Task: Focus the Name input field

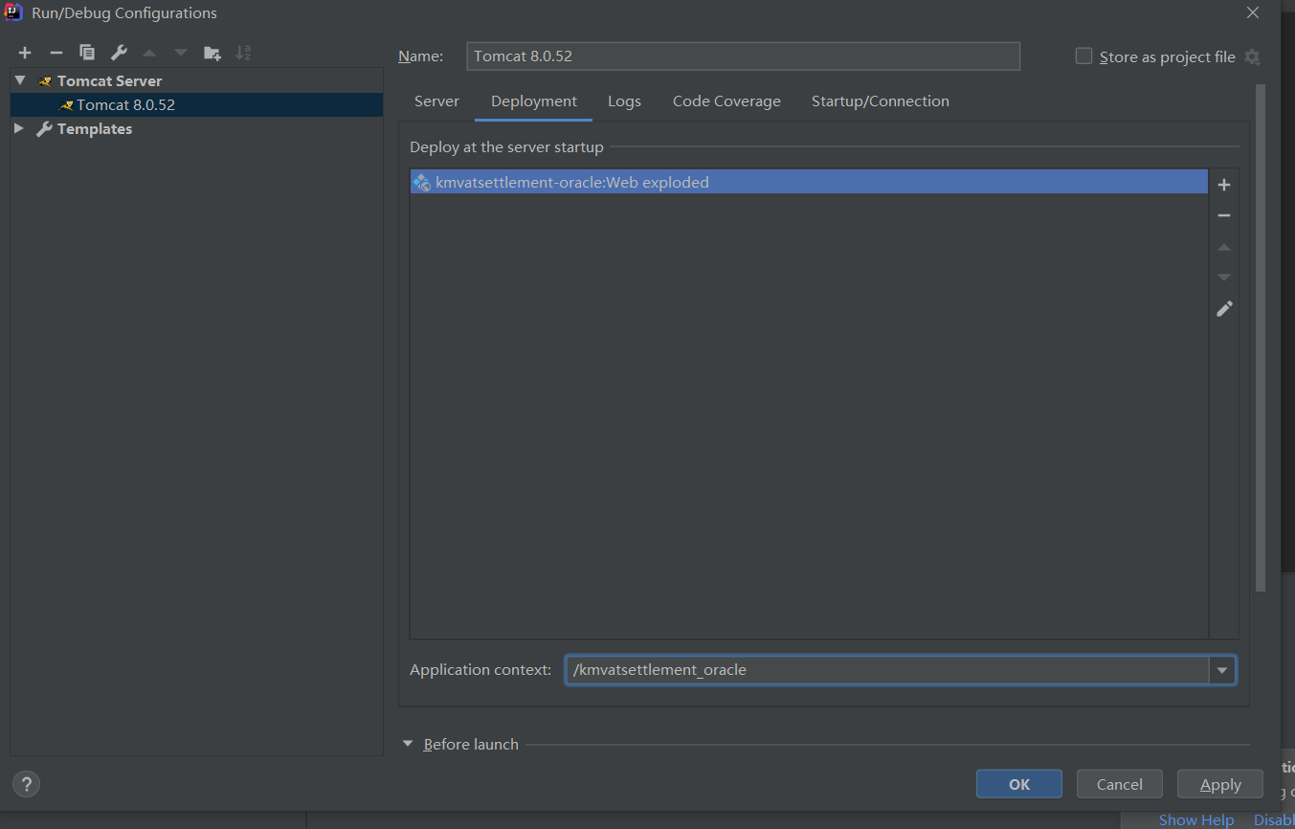Action: point(743,56)
